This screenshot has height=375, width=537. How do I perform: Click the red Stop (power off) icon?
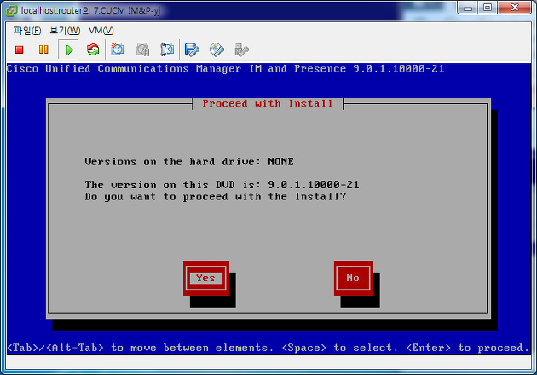[x=19, y=50]
